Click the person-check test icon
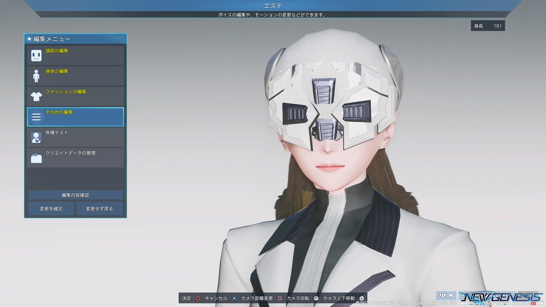 [x=36, y=138]
